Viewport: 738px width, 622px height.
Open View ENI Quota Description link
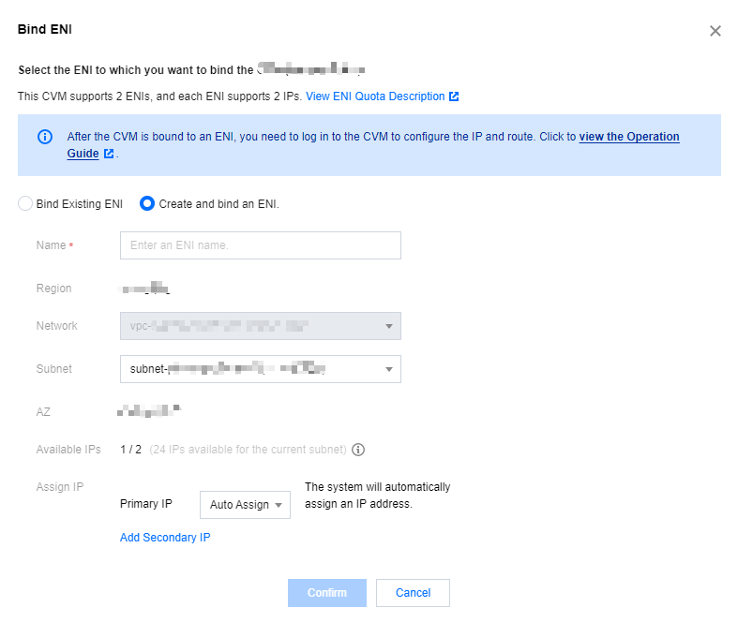coord(375,96)
